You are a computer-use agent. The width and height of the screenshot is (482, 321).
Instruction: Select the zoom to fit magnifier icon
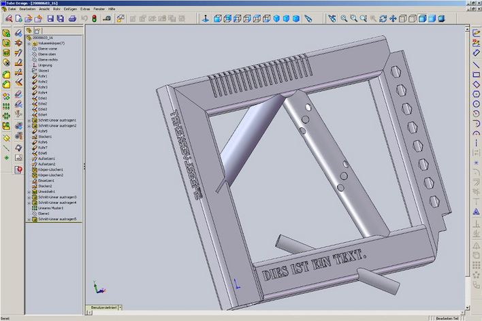pyautogui.click(x=343, y=18)
